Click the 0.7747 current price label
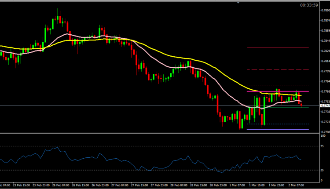Screen dimensions: 330x189 pyautogui.click(x=326, y=106)
